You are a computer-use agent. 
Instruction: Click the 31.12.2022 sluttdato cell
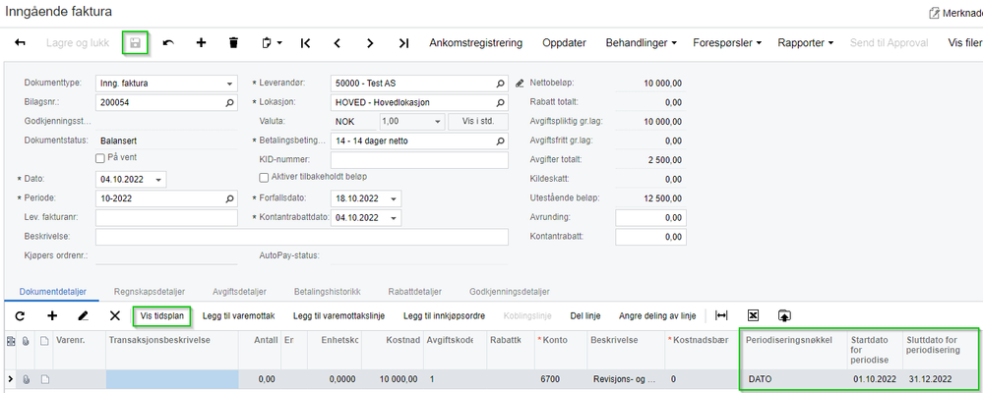(x=940, y=379)
